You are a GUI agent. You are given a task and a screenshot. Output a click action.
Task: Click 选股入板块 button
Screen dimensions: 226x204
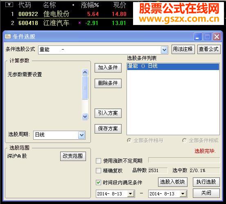pyautogui.click(x=173, y=182)
